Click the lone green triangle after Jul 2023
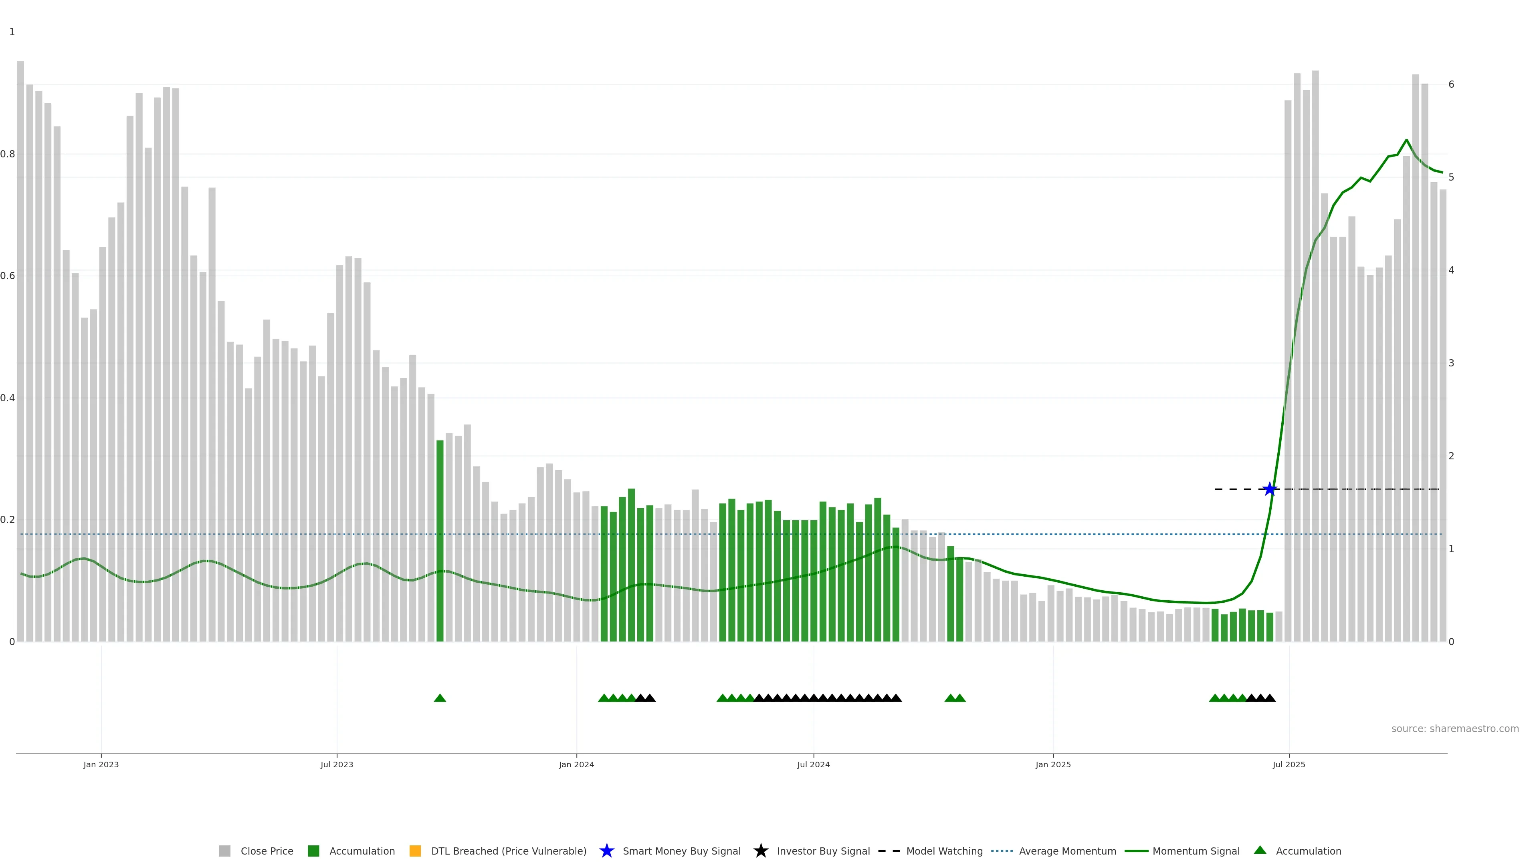Viewport: 1539px width, 865px height. [x=440, y=698]
